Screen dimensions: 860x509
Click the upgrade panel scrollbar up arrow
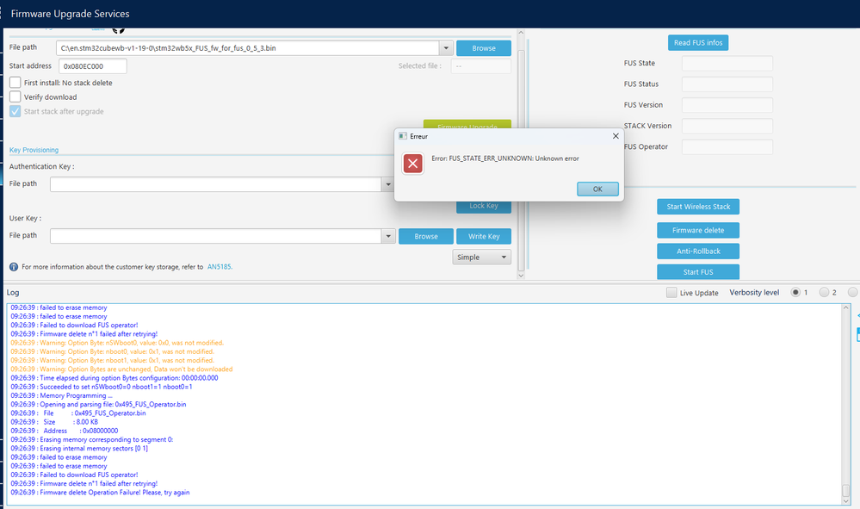click(x=521, y=34)
